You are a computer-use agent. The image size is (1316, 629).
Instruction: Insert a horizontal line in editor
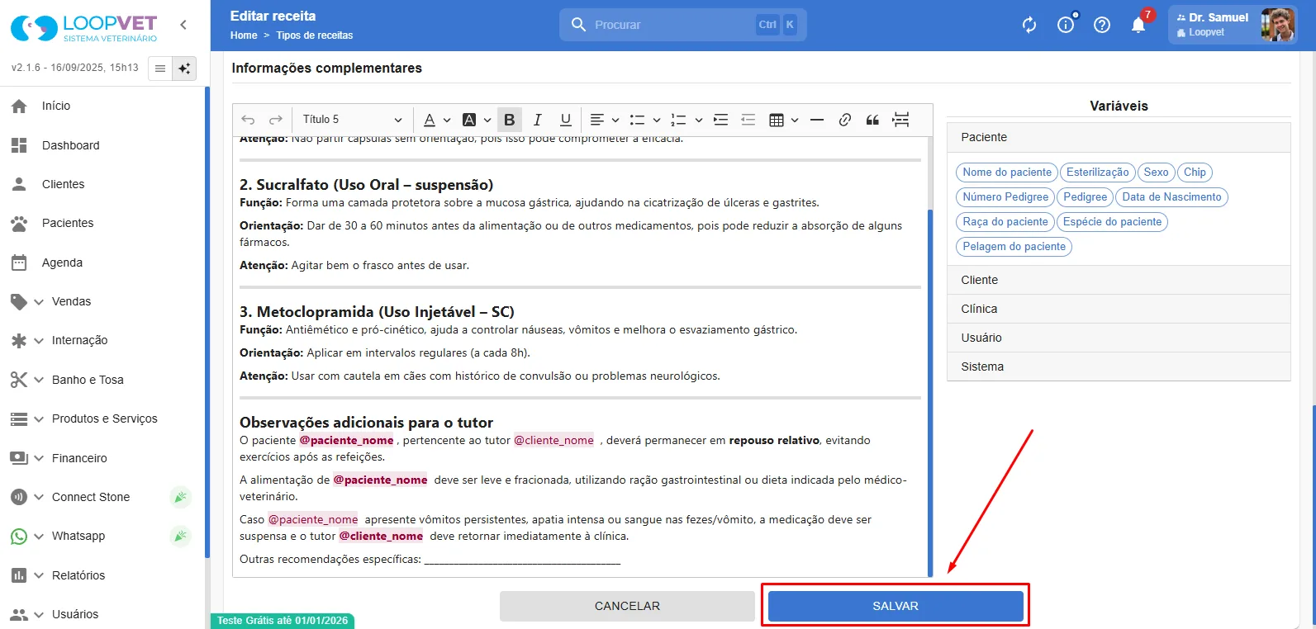(817, 120)
